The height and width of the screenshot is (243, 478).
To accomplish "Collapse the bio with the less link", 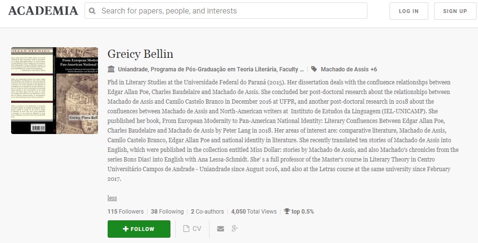I will pyautogui.click(x=112, y=198).
